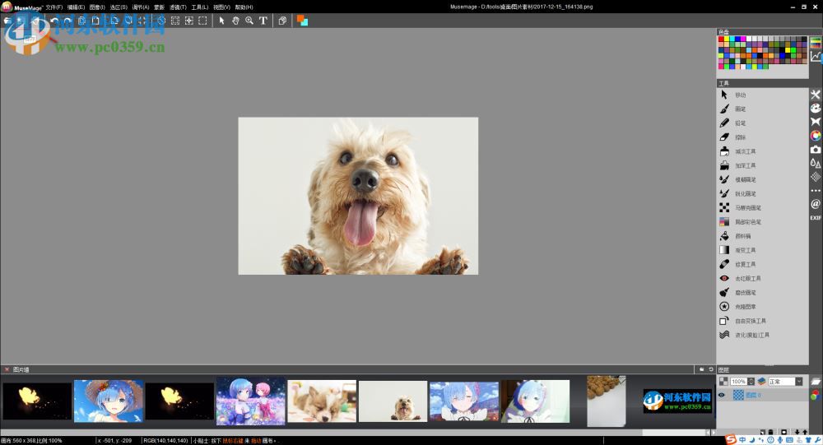Screen dimensions: 823x445
Task: Choose the 去红眼工具 red-eye tool
Action: pyautogui.click(x=739, y=278)
